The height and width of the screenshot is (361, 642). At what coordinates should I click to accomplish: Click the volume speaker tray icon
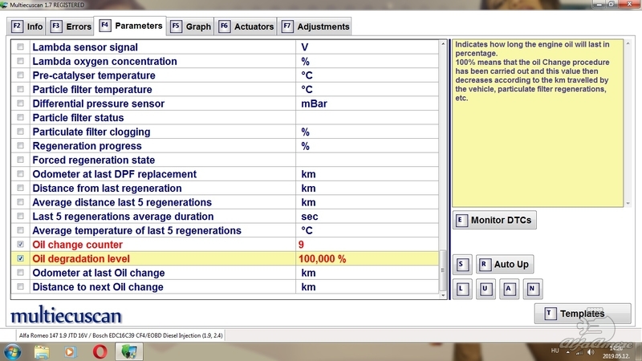coord(591,352)
